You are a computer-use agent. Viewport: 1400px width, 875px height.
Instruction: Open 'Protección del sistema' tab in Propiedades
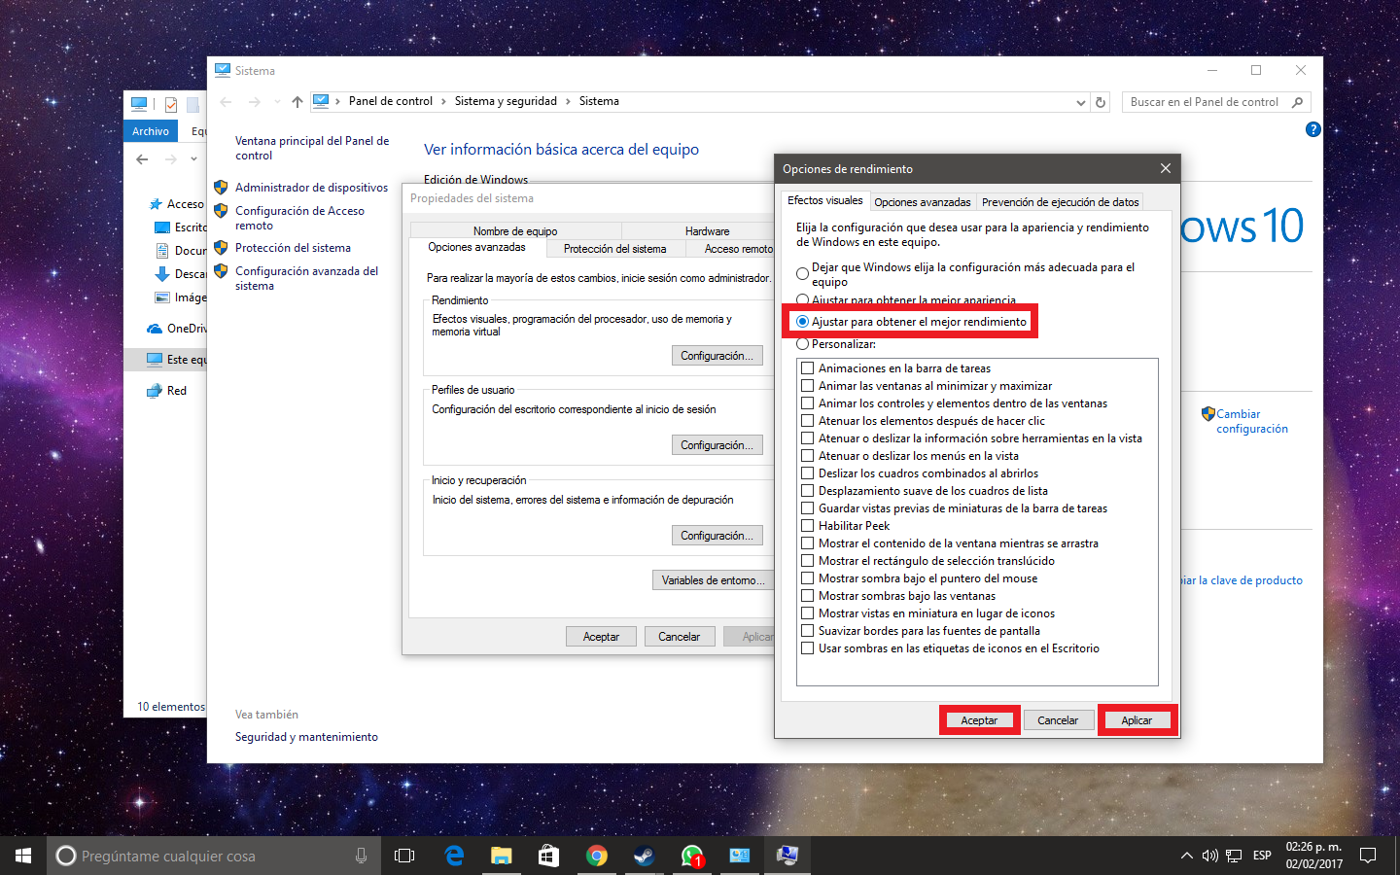pos(615,249)
